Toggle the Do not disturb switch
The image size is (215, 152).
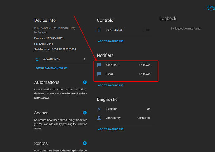click(146, 30)
